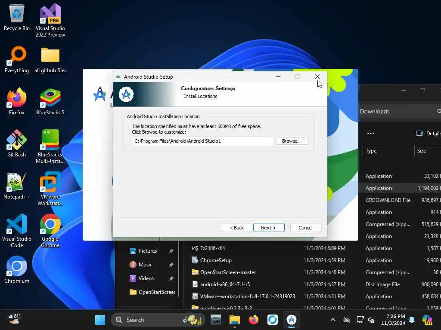
Task: Click the Windows Start button
Action: coord(100,320)
